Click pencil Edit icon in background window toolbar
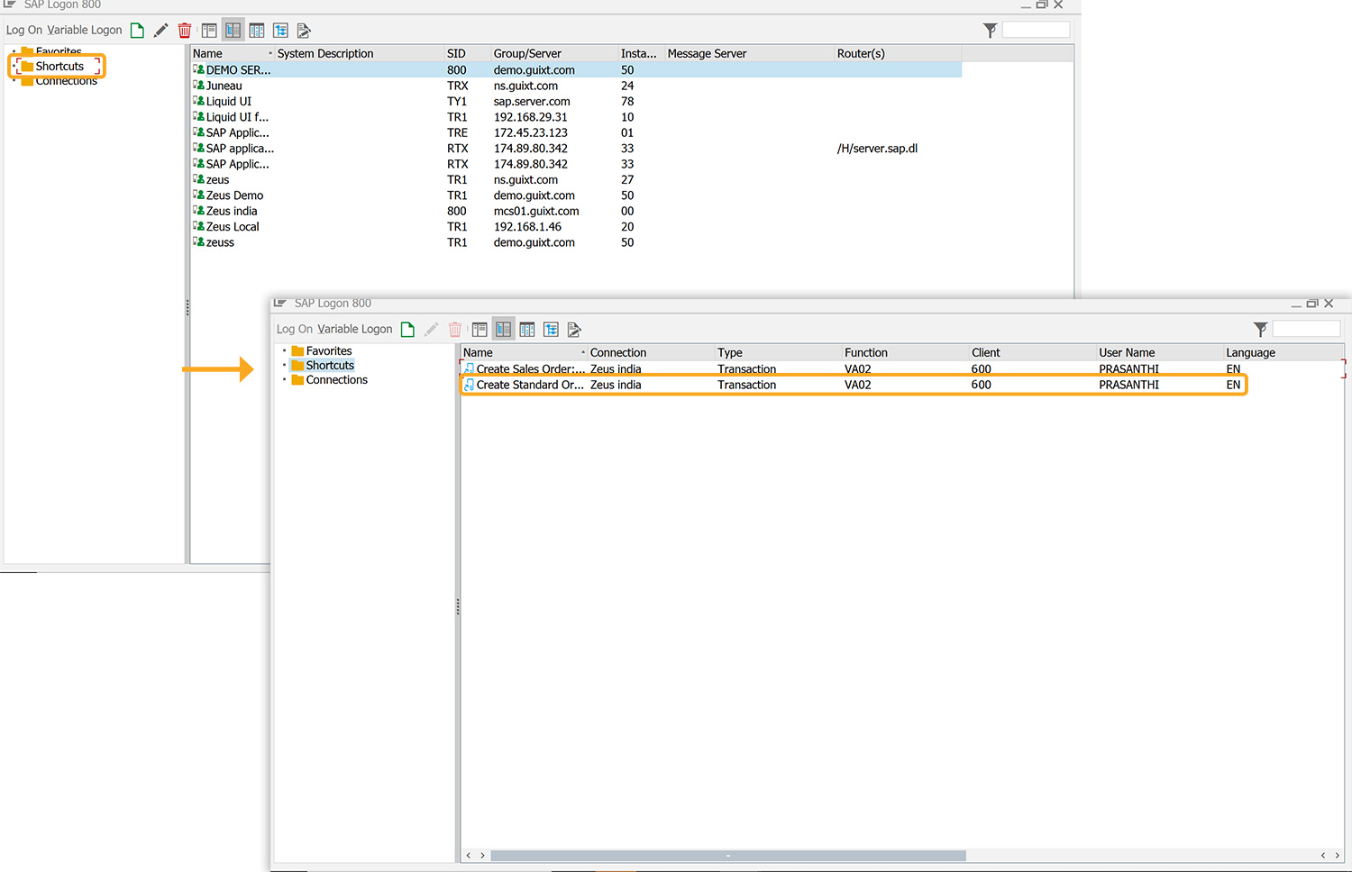 click(x=160, y=31)
